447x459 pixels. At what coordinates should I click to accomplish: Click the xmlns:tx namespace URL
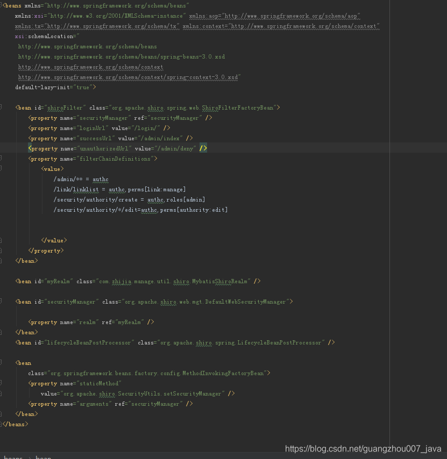point(113,26)
